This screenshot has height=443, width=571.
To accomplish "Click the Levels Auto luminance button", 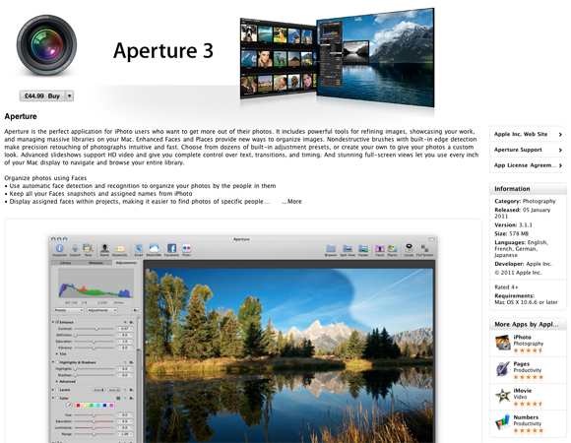I will (x=98, y=390).
